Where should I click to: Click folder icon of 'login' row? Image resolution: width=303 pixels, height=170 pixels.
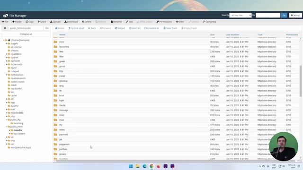pos(55,101)
